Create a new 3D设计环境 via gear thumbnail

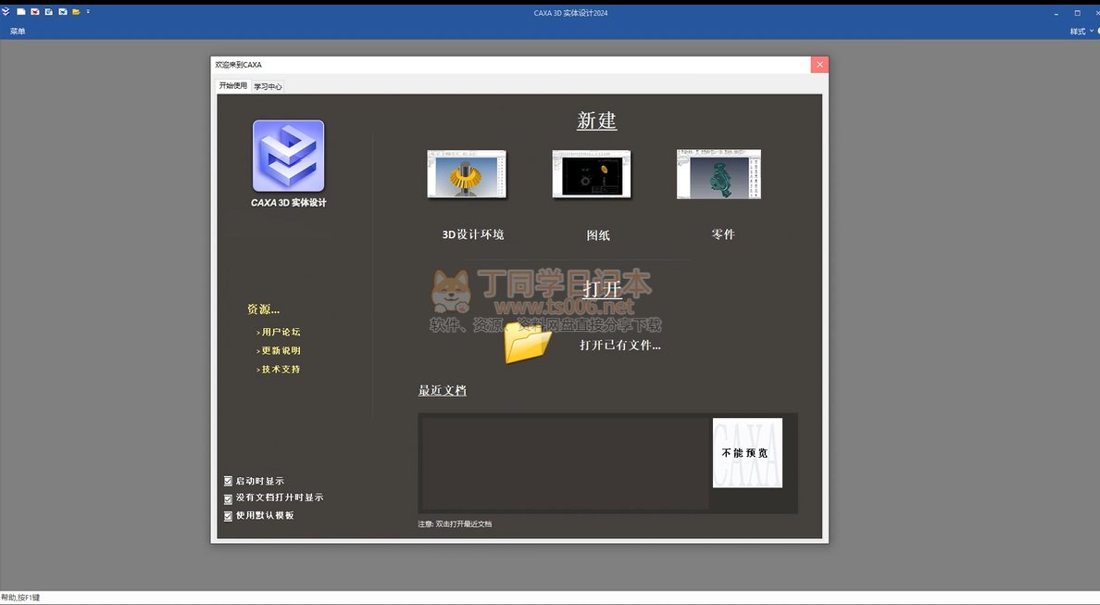coord(467,174)
